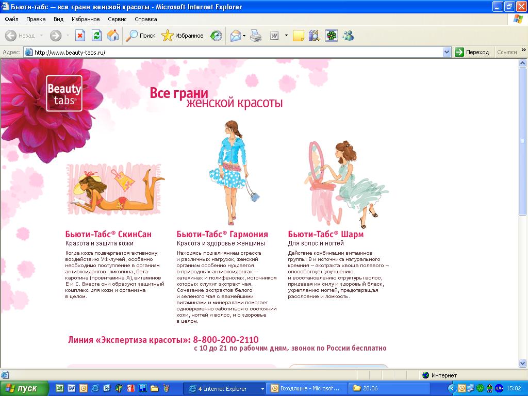Expand Mail button dropdown arrow
The width and height of the screenshot is (528, 396).
coord(244,36)
